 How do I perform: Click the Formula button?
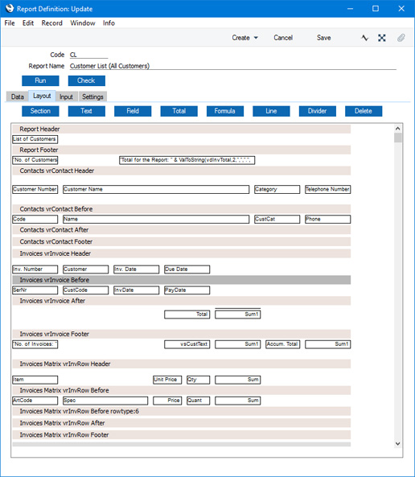pyautogui.click(x=225, y=111)
